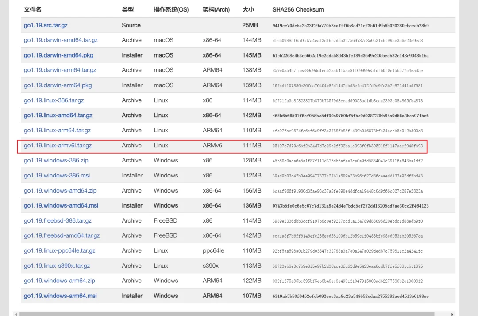Click the 文件名 column header

coord(33,10)
